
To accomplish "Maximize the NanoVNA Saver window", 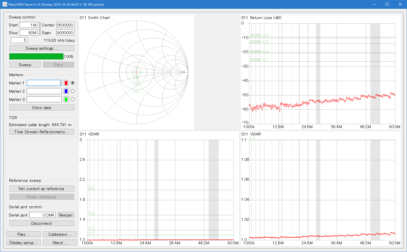I will coord(387,4).
